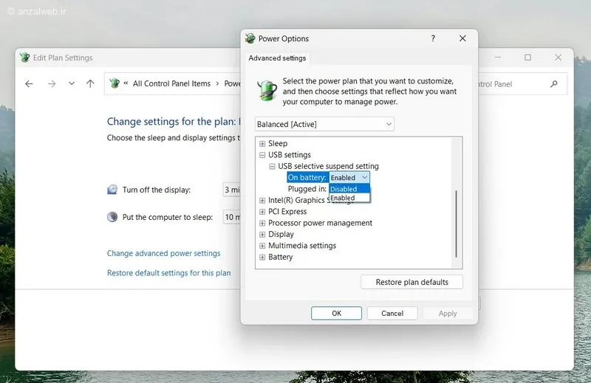Open the Balanced [Active] power plan dropdown
The width and height of the screenshot is (591, 383).
pos(324,124)
